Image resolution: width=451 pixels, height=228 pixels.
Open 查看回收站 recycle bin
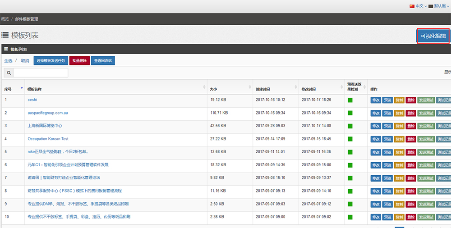tap(103, 61)
